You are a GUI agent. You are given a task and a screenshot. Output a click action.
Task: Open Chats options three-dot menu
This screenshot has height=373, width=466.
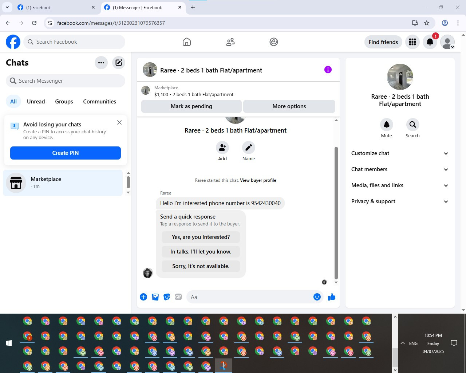[101, 63]
